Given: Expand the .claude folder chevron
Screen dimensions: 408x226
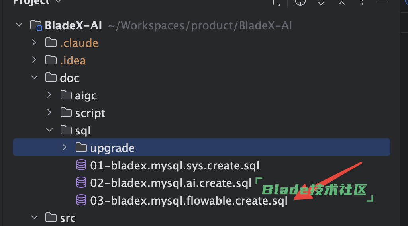Looking at the screenshot, I should pos(34,43).
